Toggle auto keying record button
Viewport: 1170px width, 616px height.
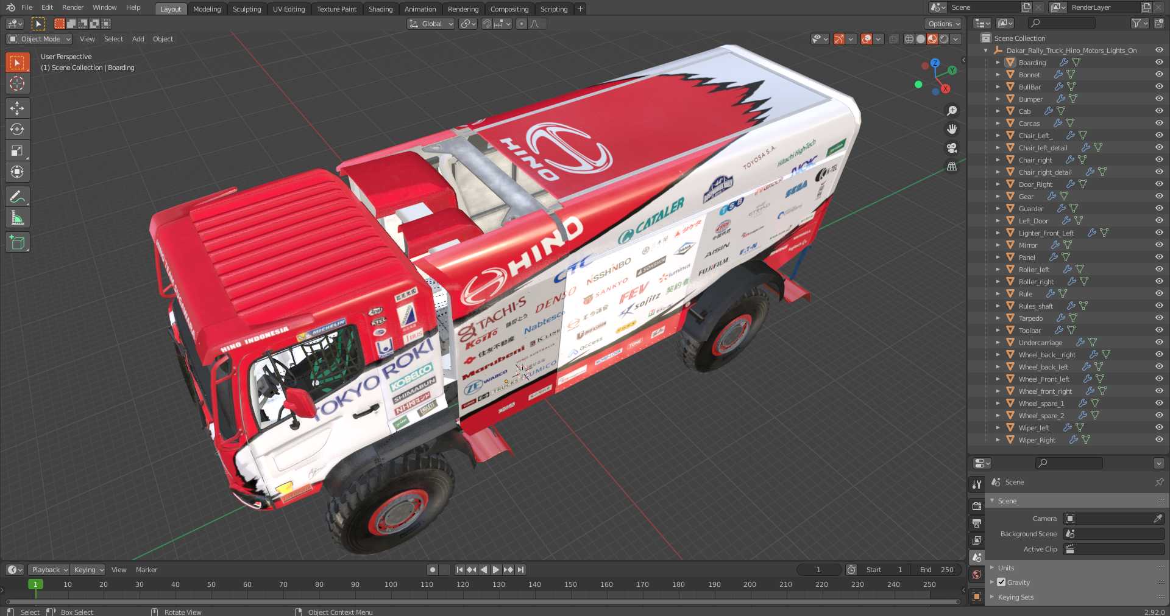433,570
